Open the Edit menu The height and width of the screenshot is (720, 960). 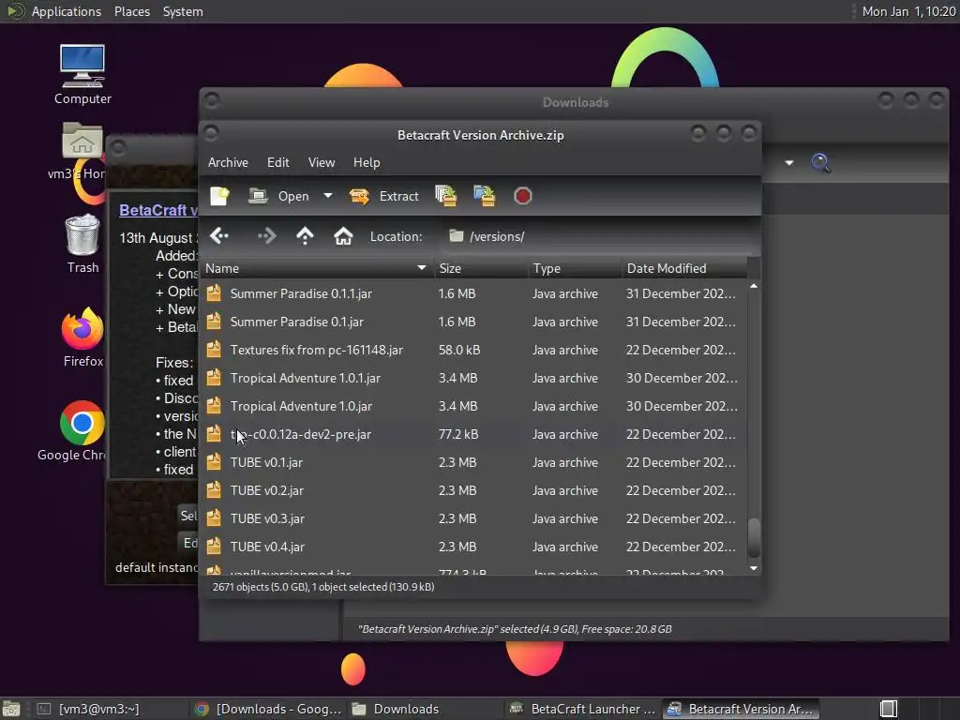click(277, 162)
